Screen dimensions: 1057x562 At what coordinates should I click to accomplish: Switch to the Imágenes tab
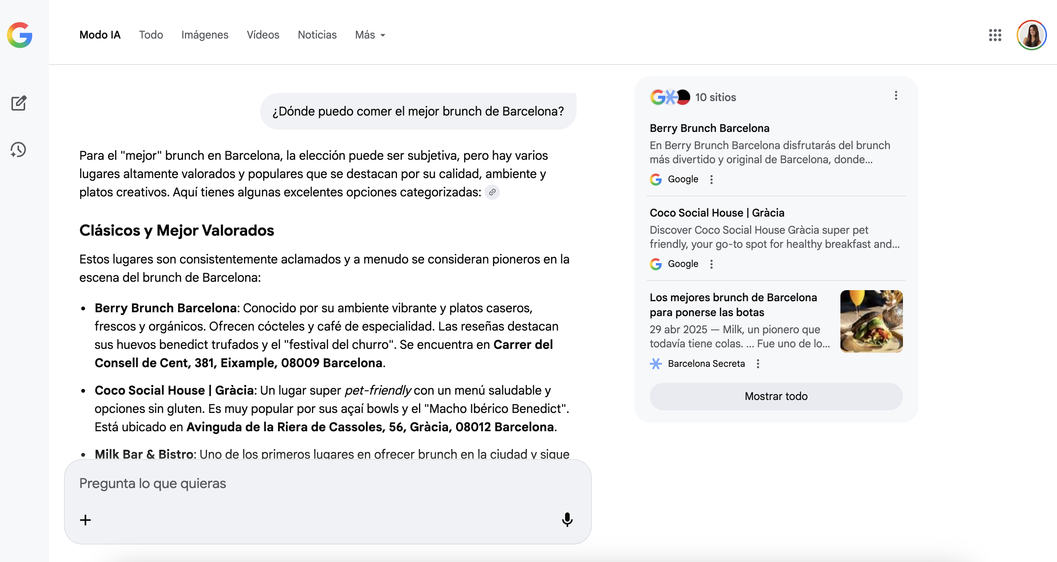(x=205, y=35)
